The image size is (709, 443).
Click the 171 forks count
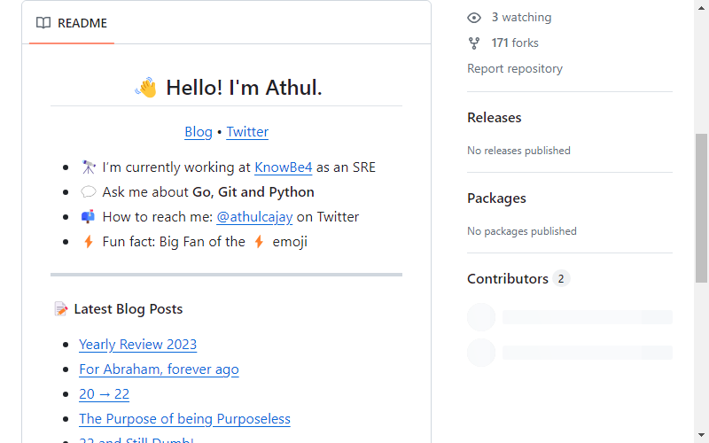[x=515, y=43]
